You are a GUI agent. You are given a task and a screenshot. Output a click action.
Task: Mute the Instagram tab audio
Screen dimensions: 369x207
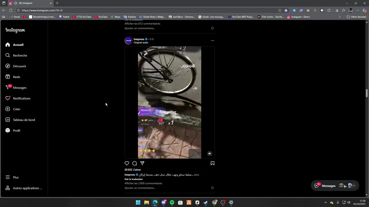point(15,3)
